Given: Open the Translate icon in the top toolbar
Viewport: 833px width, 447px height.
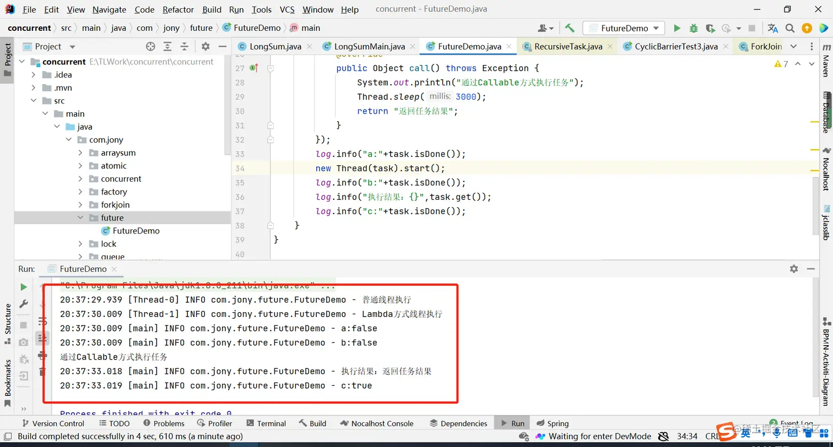Looking at the screenshot, I should tap(773, 28).
